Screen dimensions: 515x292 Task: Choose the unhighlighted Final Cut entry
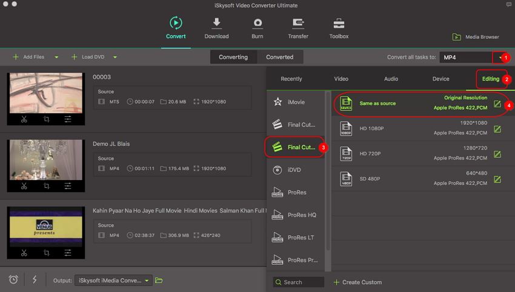pyautogui.click(x=296, y=124)
